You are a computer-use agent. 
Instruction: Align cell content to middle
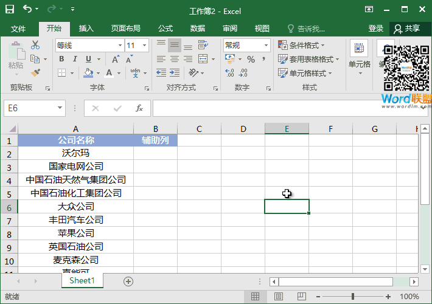tap(175, 44)
